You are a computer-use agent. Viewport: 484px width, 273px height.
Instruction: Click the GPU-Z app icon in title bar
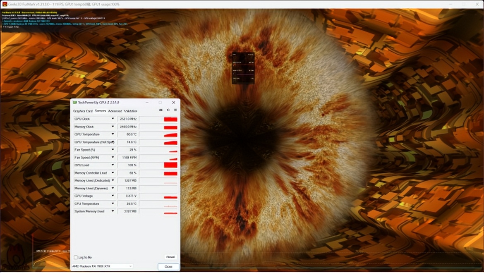(x=75, y=103)
